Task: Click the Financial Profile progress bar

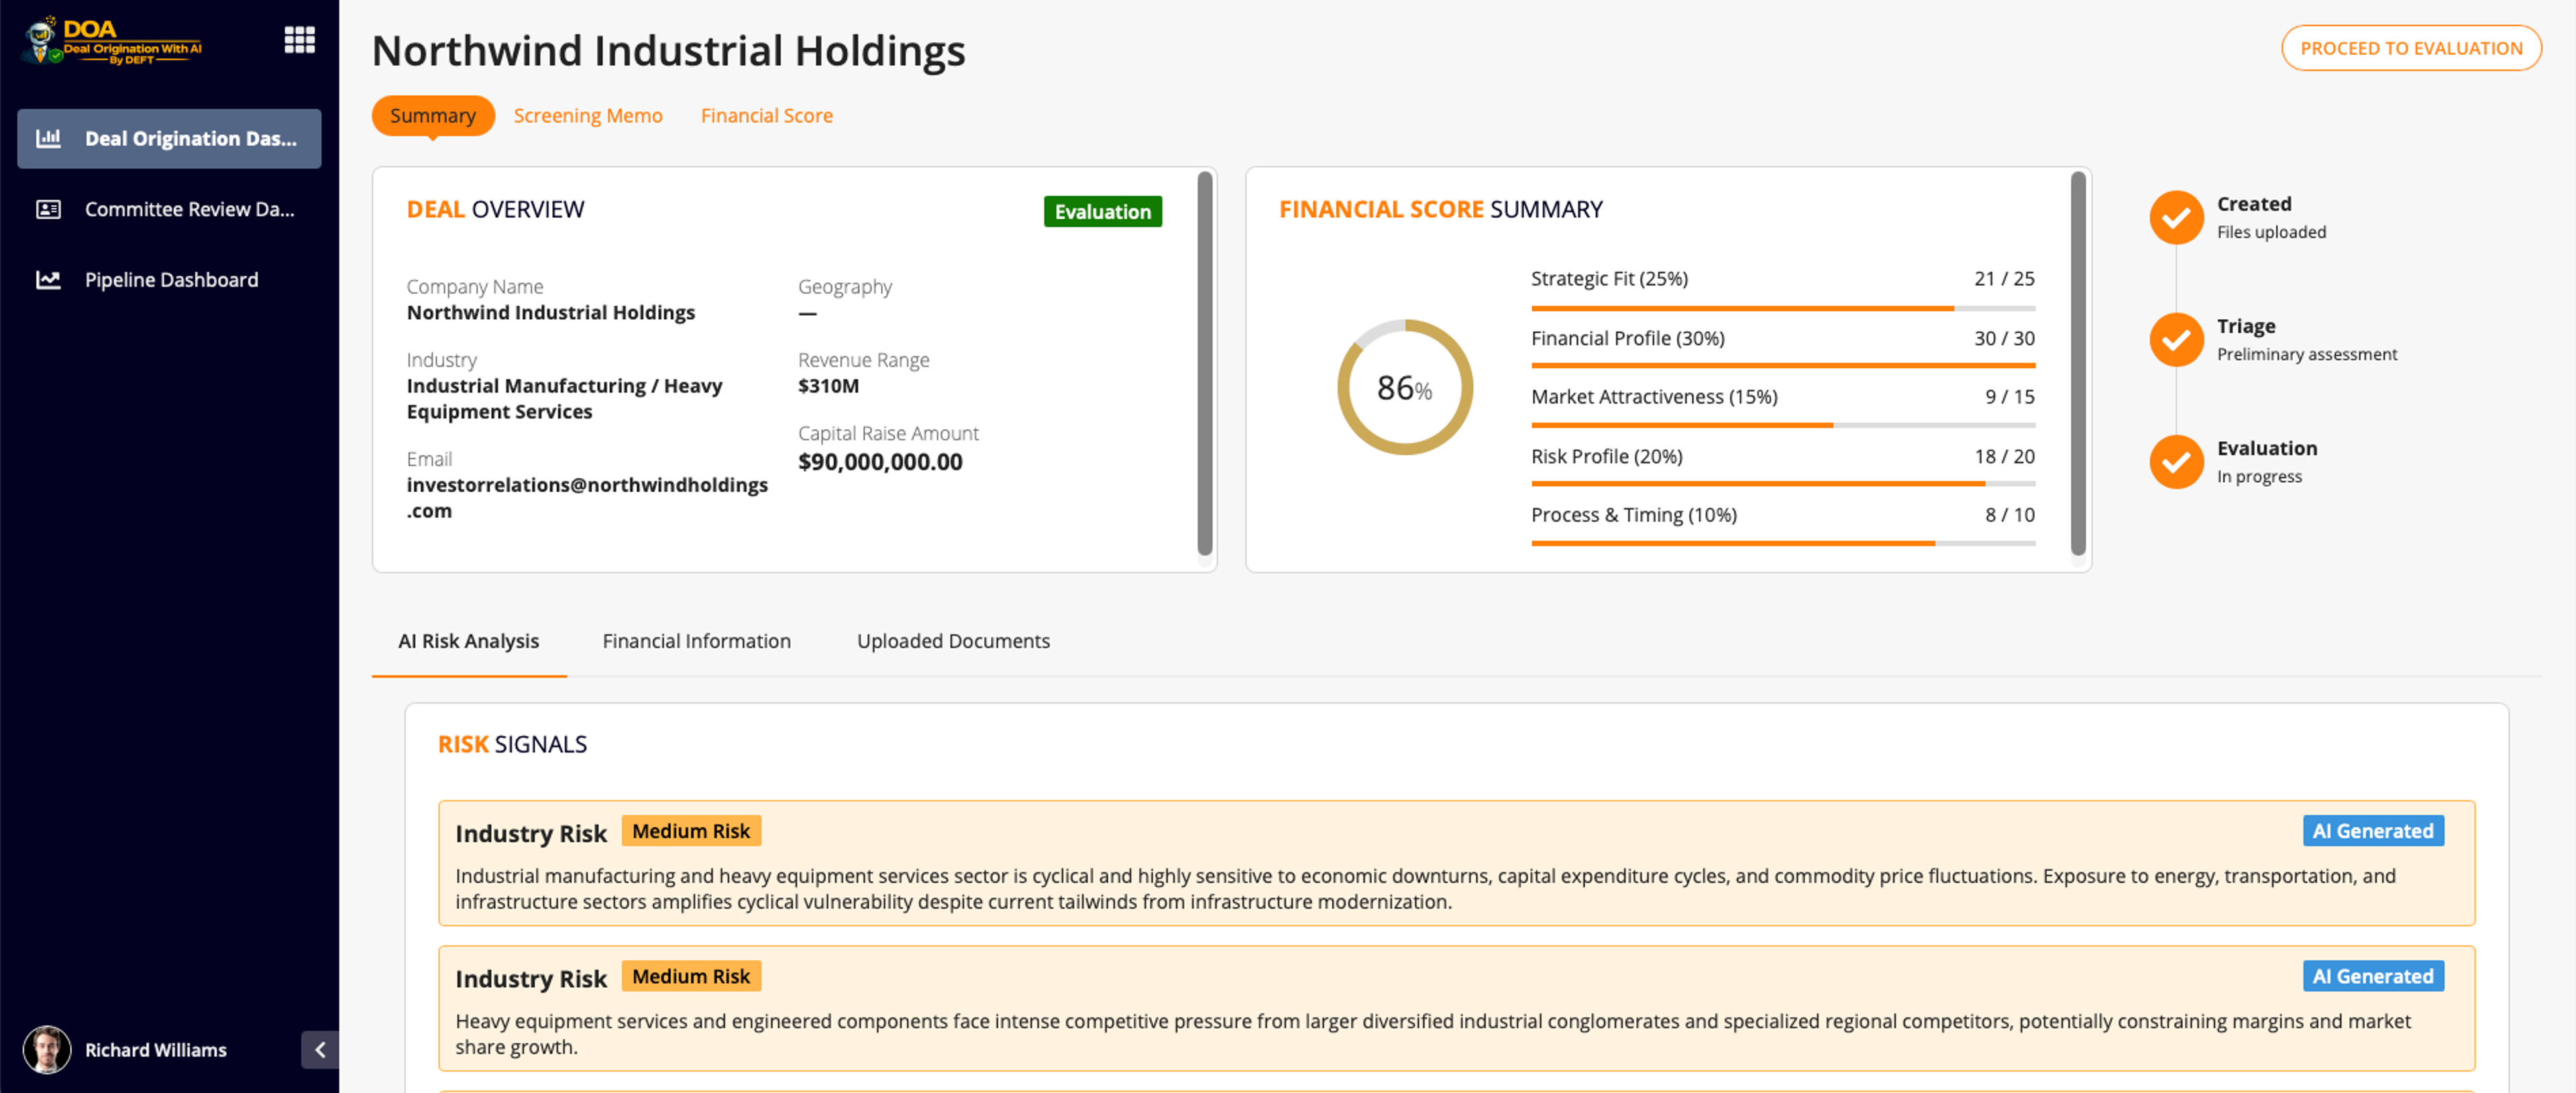Action: 1783,366
